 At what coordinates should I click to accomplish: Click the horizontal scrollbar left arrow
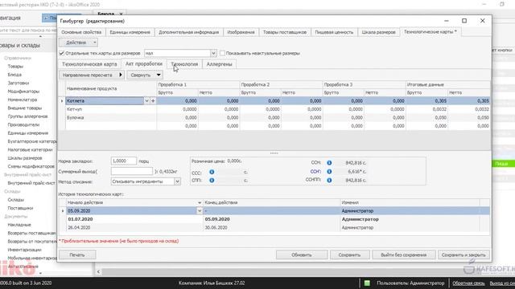click(98, 272)
